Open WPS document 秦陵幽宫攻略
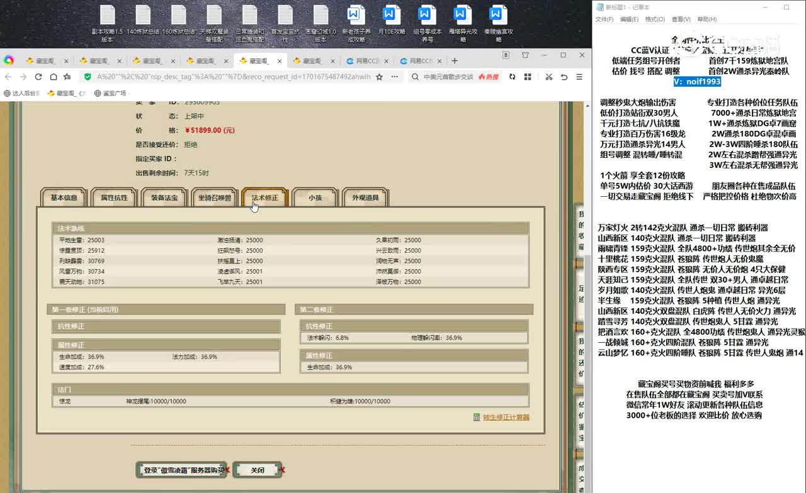The height and width of the screenshot is (493, 806). pyautogui.click(x=499, y=24)
